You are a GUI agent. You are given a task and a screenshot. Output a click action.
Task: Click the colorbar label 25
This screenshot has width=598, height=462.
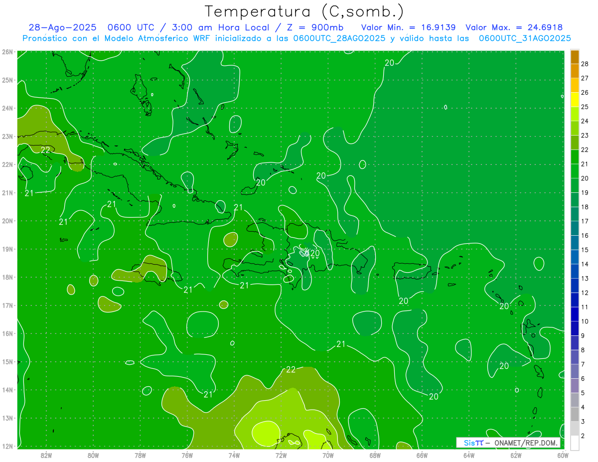585,107
